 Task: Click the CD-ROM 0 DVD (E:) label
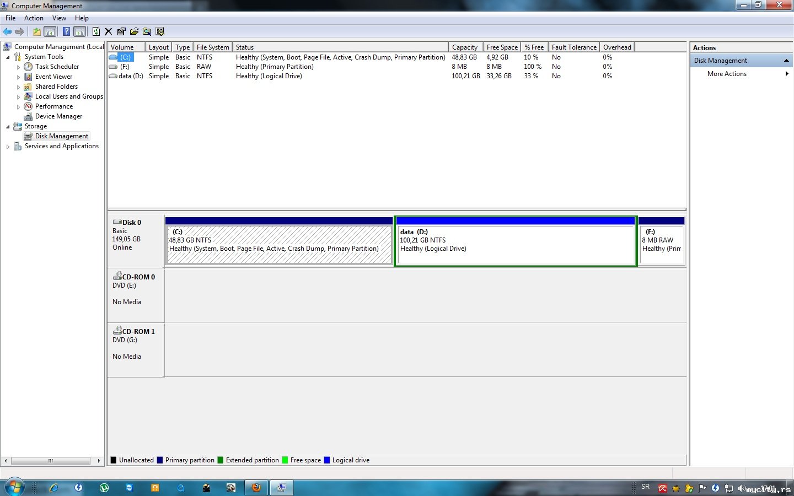pos(136,295)
